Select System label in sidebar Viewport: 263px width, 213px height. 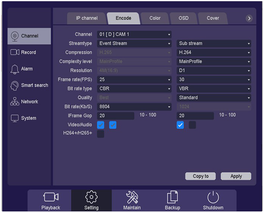click(x=28, y=118)
